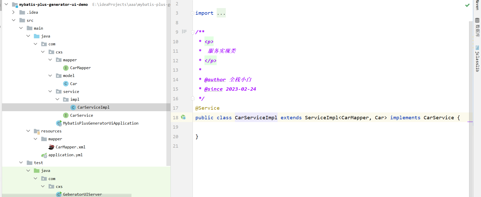Open the Maven tool window tab
481x197 pixels.
click(x=477, y=5)
